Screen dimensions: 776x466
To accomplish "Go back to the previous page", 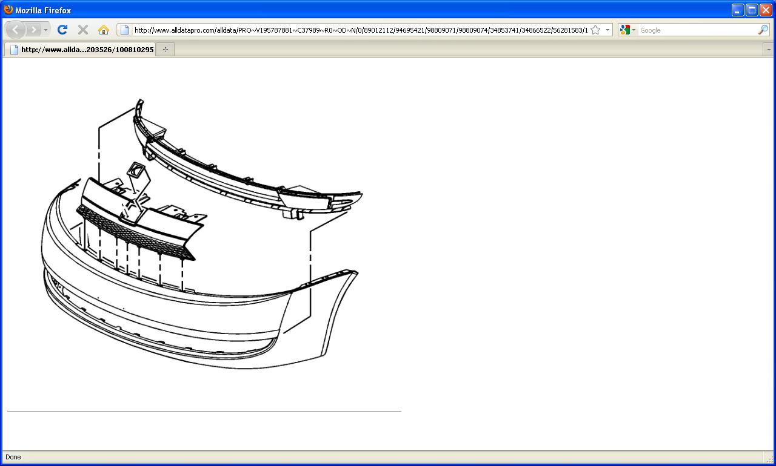I will (16, 30).
